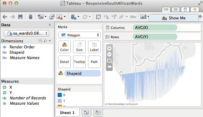Screen dimensions: 203x117
Task: Select the Y measure field
Action: [x=11, y=93]
